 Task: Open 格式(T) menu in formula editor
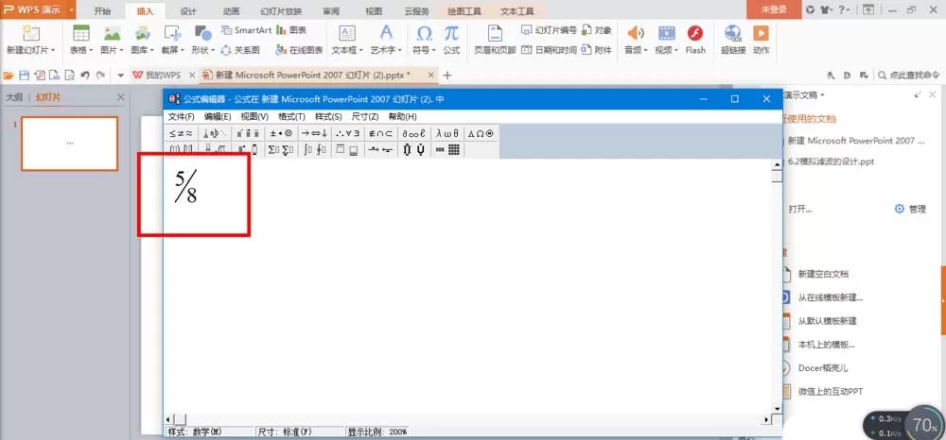(x=292, y=116)
